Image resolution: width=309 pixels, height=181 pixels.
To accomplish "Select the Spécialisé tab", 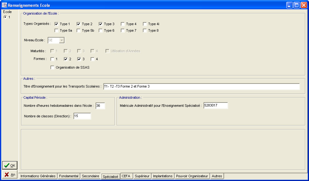I will [x=110, y=176].
